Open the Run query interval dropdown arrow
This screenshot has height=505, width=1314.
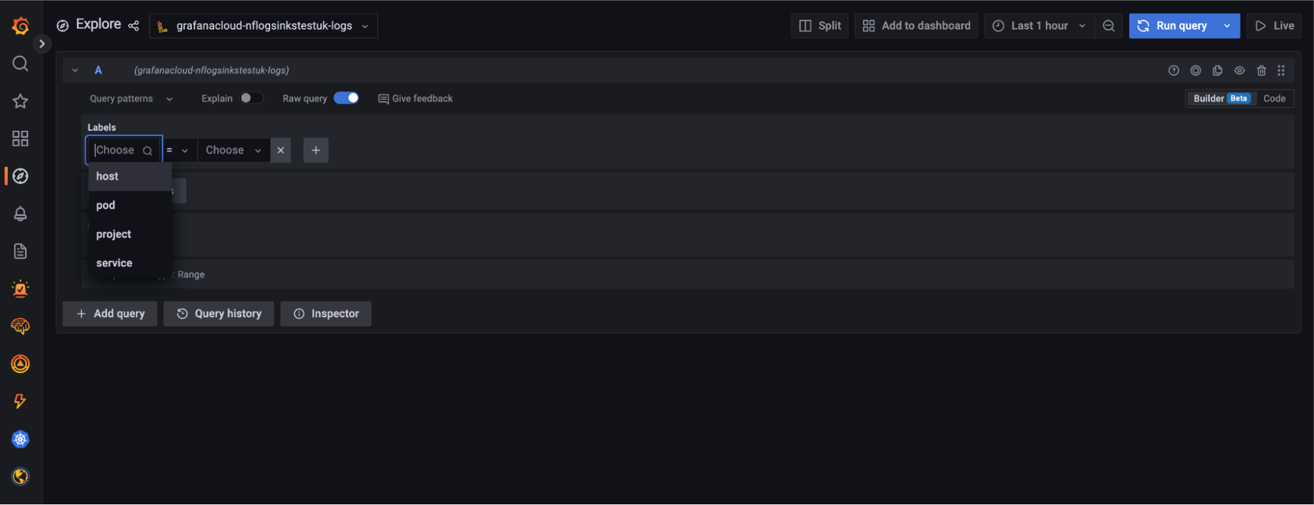pos(1227,26)
